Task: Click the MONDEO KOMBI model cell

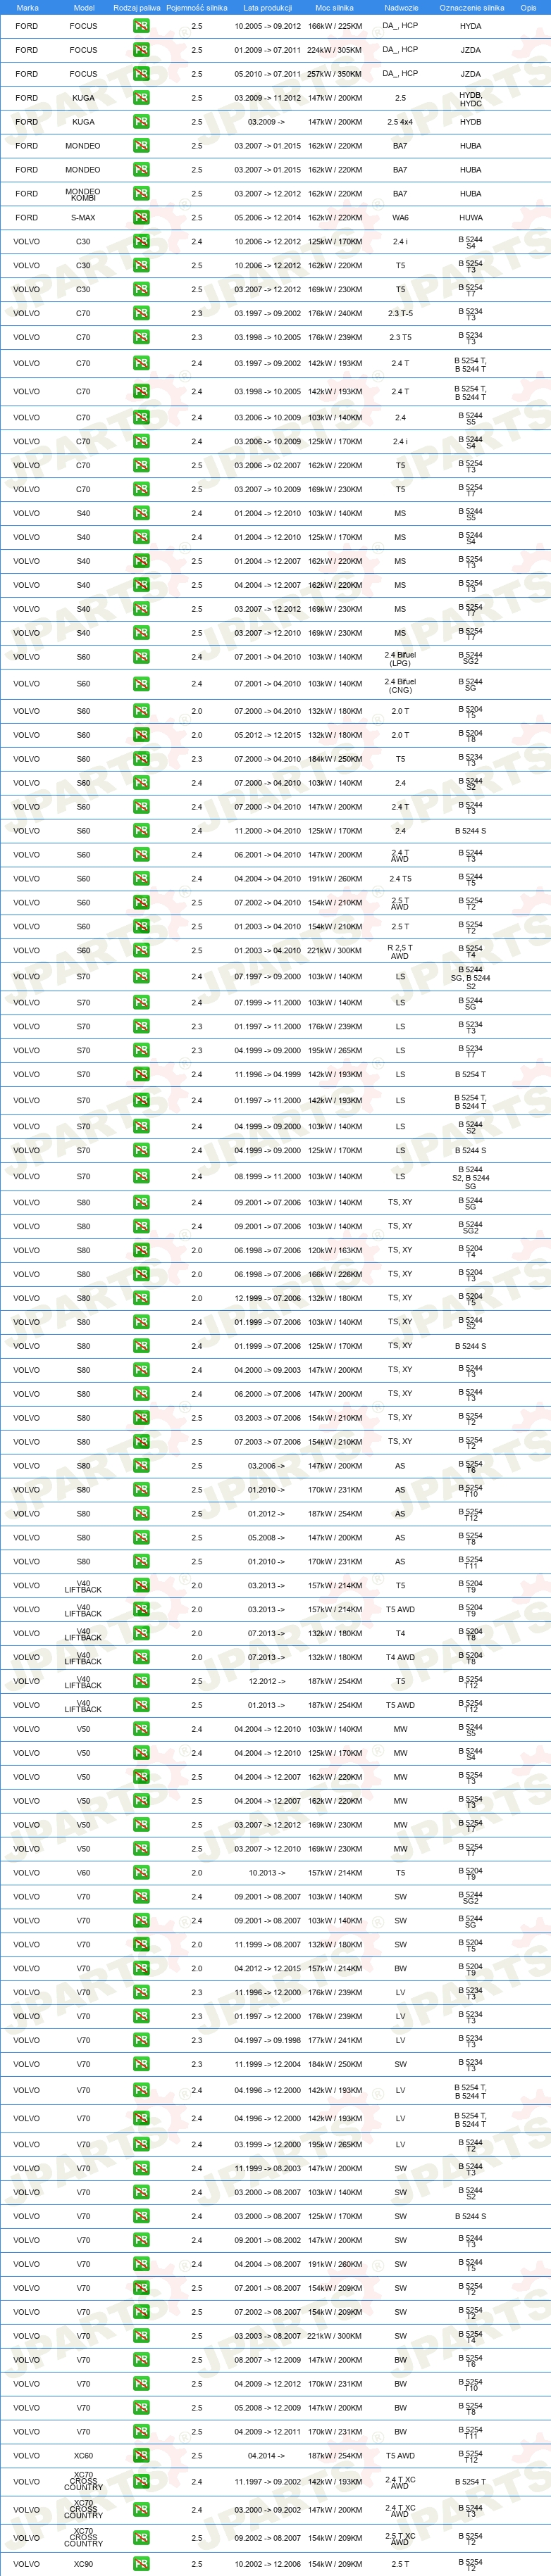Action: 83,194
